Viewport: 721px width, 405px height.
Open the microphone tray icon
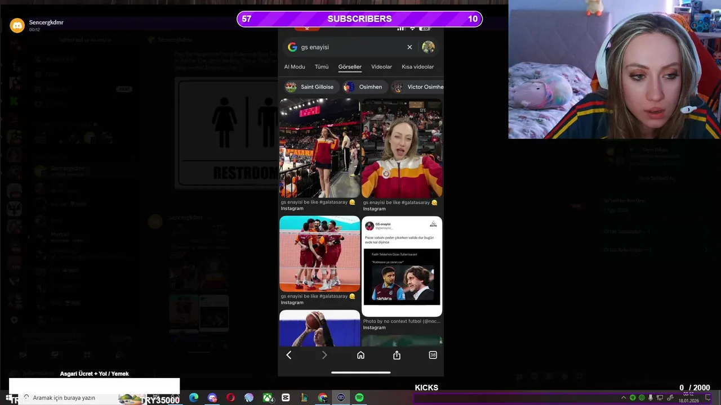click(651, 398)
